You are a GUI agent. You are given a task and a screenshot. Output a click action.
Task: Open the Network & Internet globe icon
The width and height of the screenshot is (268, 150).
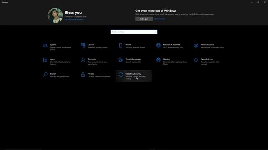tap(158, 45)
